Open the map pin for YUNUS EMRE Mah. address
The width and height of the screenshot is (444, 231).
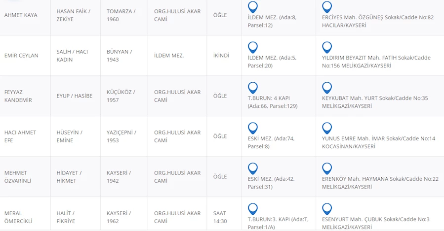coord(327,129)
